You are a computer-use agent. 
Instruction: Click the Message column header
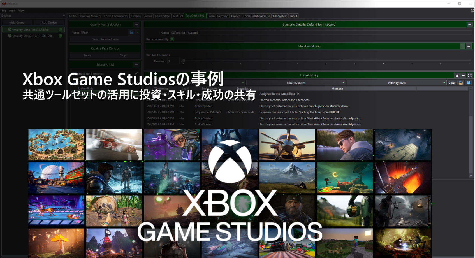point(337,89)
